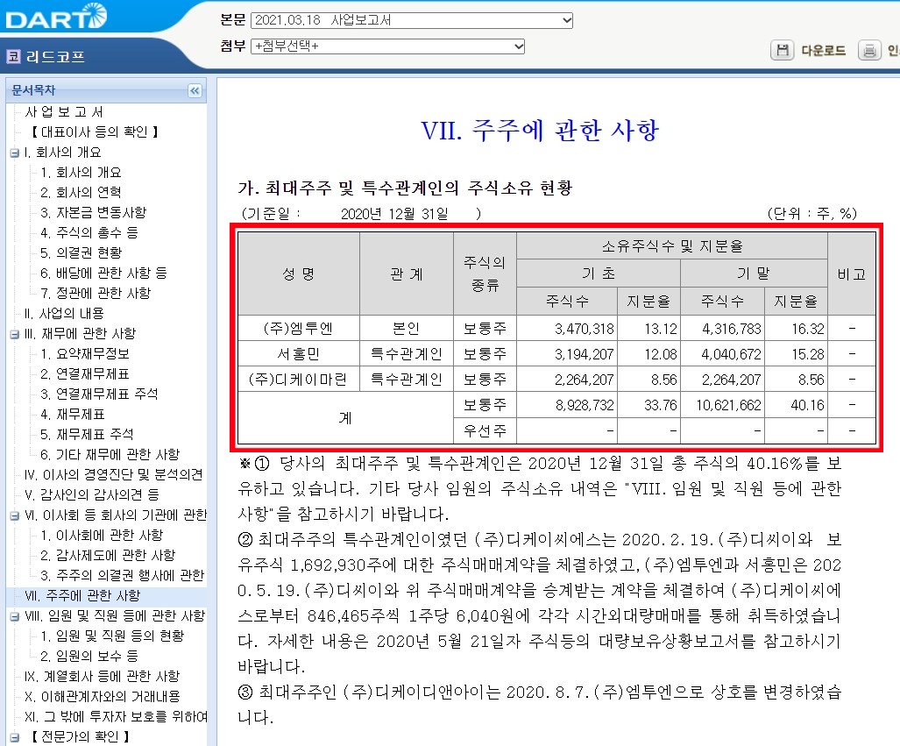Open 2. 감사제도에 관한 사항
Viewport: 900px width, 746px height.
click(108, 556)
